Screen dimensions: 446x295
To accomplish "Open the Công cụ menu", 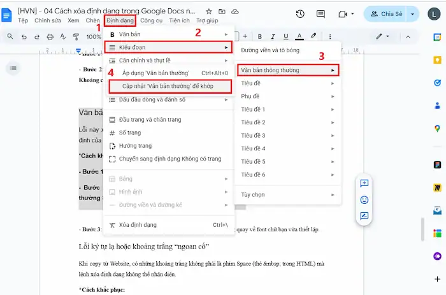I will click(x=151, y=20).
